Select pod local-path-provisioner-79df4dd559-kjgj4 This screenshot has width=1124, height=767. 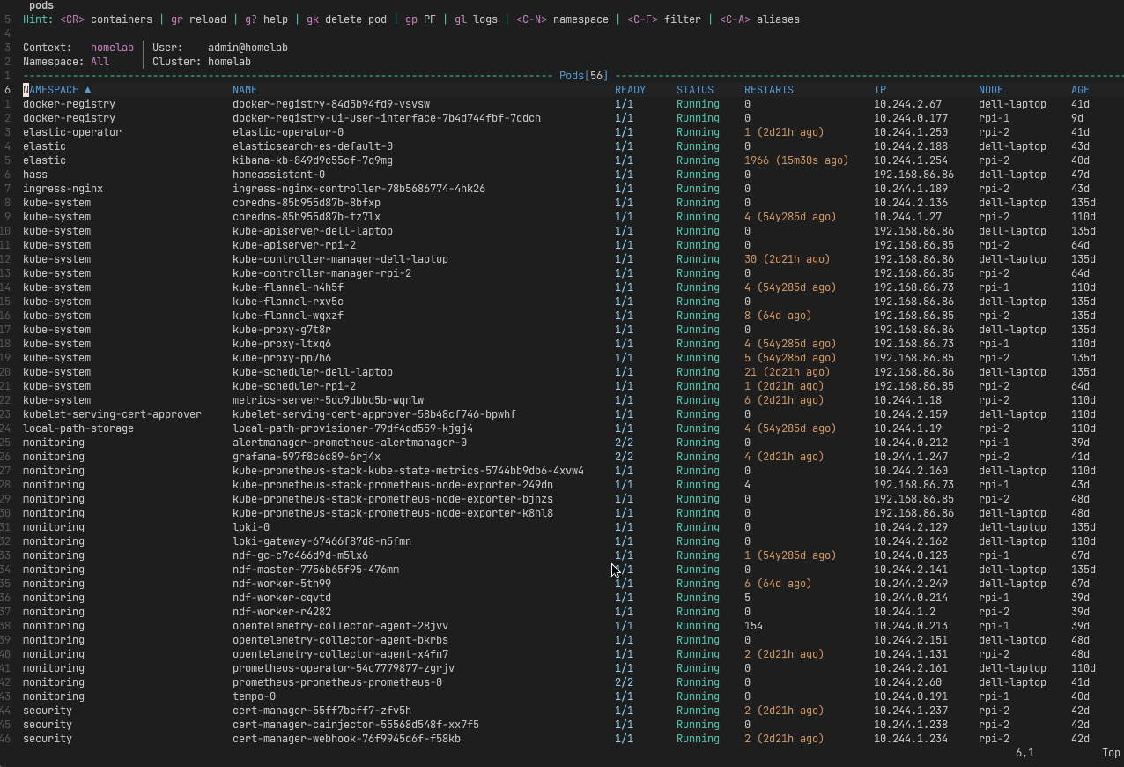(352, 428)
